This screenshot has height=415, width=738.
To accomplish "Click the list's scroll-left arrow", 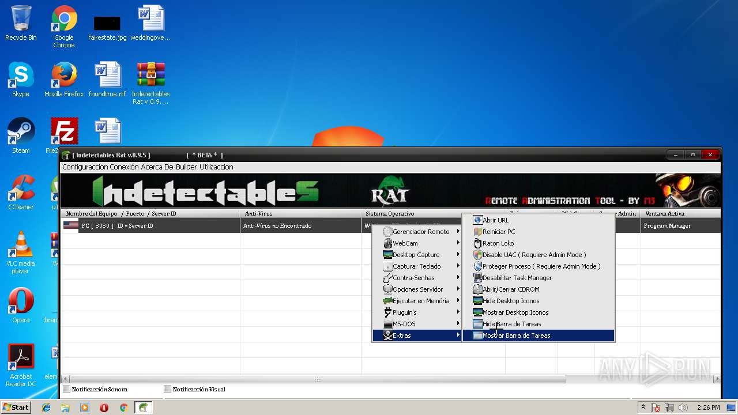I will coord(65,379).
